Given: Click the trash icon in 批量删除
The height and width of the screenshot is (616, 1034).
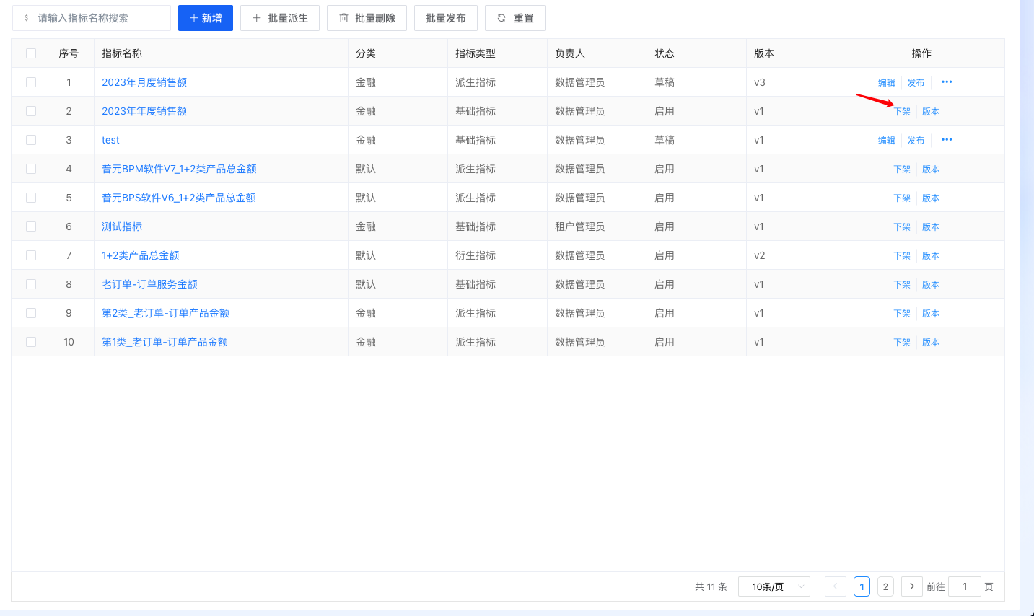Looking at the screenshot, I should pyautogui.click(x=343, y=18).
